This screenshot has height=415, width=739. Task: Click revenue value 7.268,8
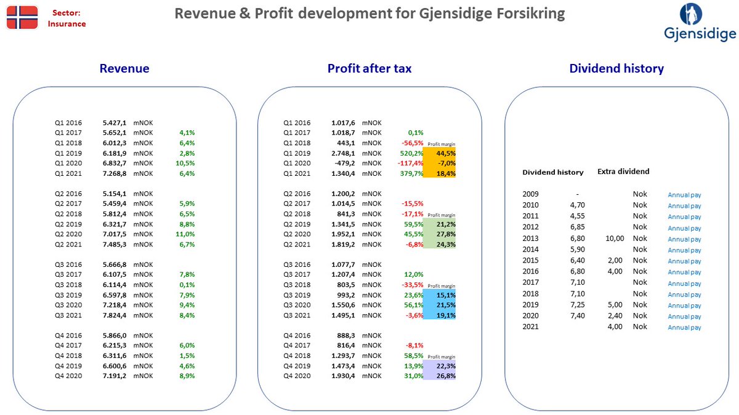(115, 173)
